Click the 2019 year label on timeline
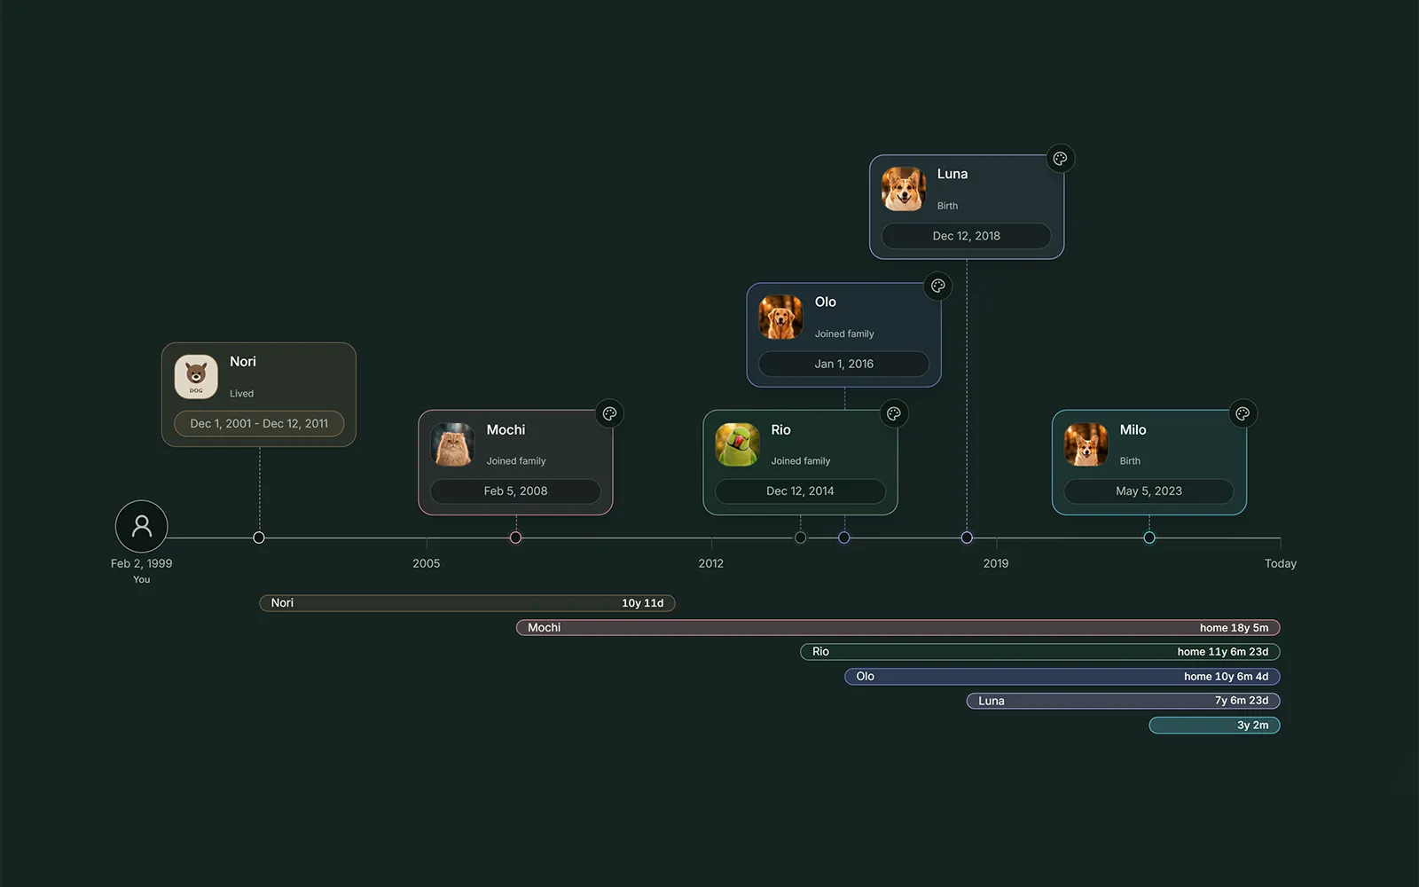 coord(995,563)
